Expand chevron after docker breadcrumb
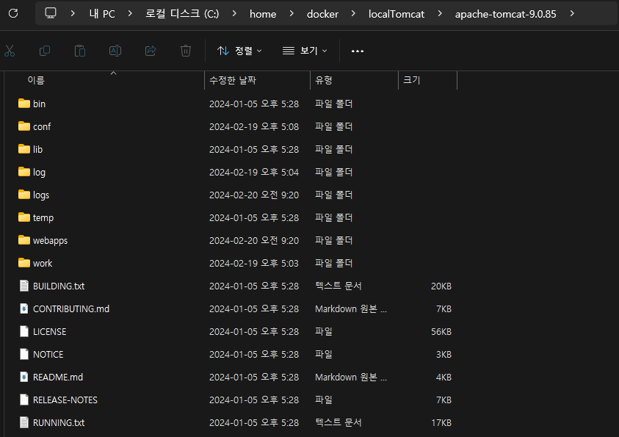The width and height of the screenshot is (619, 437). coord(353,13)
